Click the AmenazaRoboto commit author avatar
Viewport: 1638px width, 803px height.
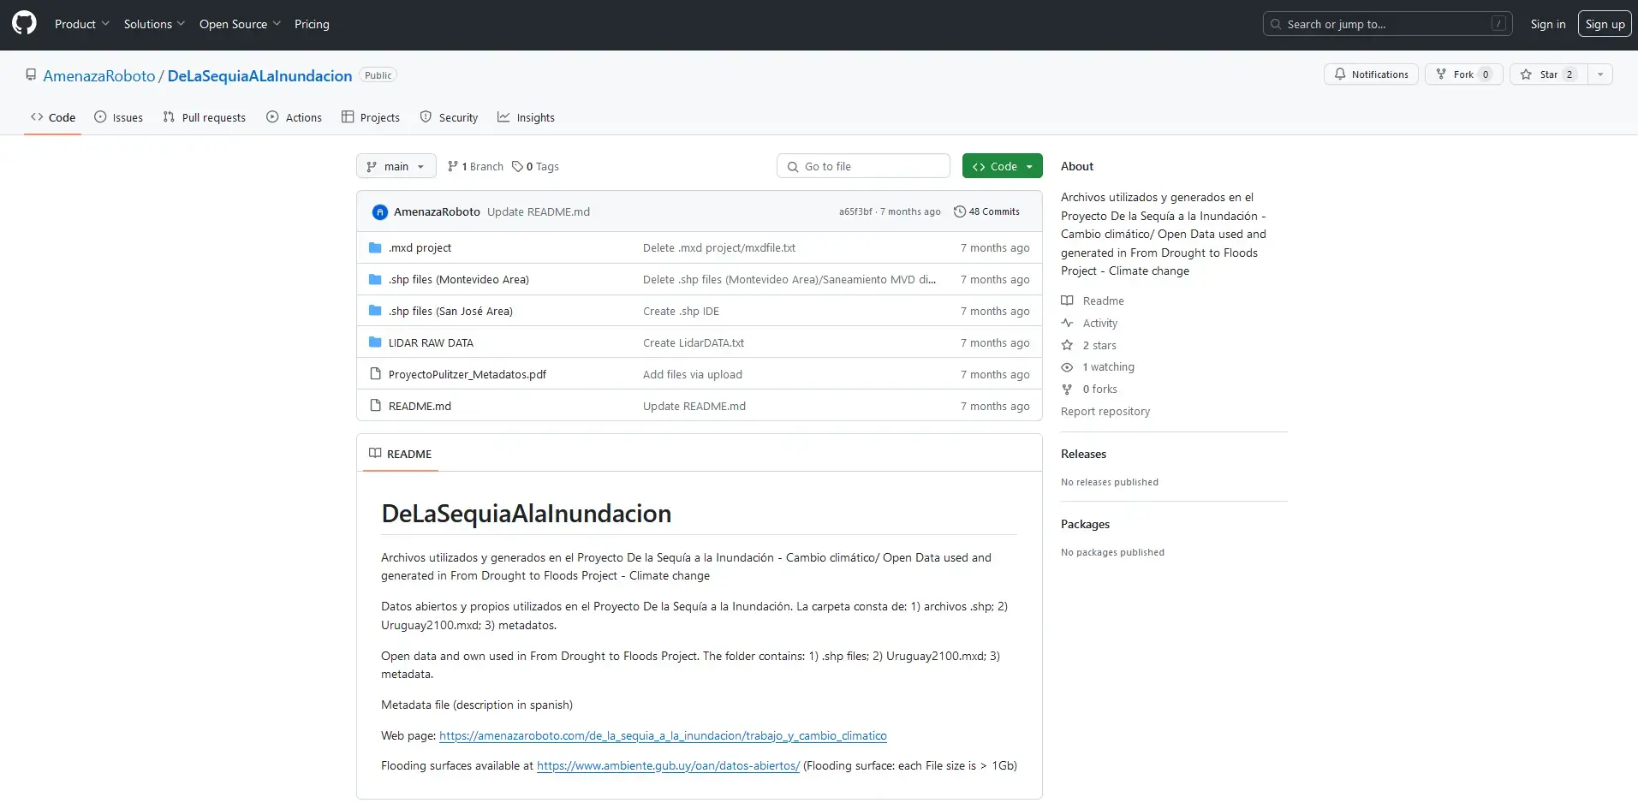coord(380,211)
